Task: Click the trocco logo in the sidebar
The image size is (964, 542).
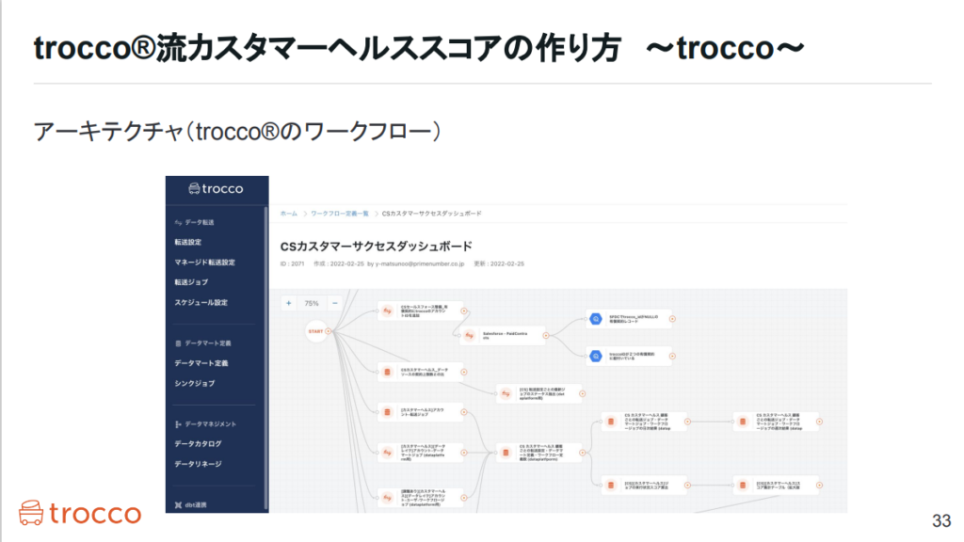Action: pos(216,188)
